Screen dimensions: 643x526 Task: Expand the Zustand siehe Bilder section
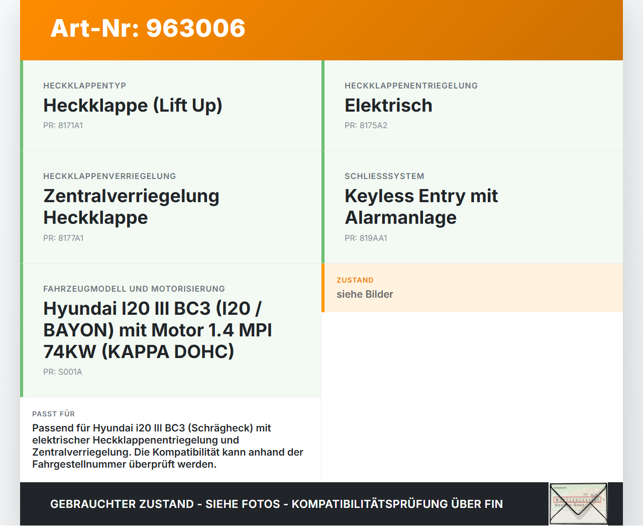[472, 288]
